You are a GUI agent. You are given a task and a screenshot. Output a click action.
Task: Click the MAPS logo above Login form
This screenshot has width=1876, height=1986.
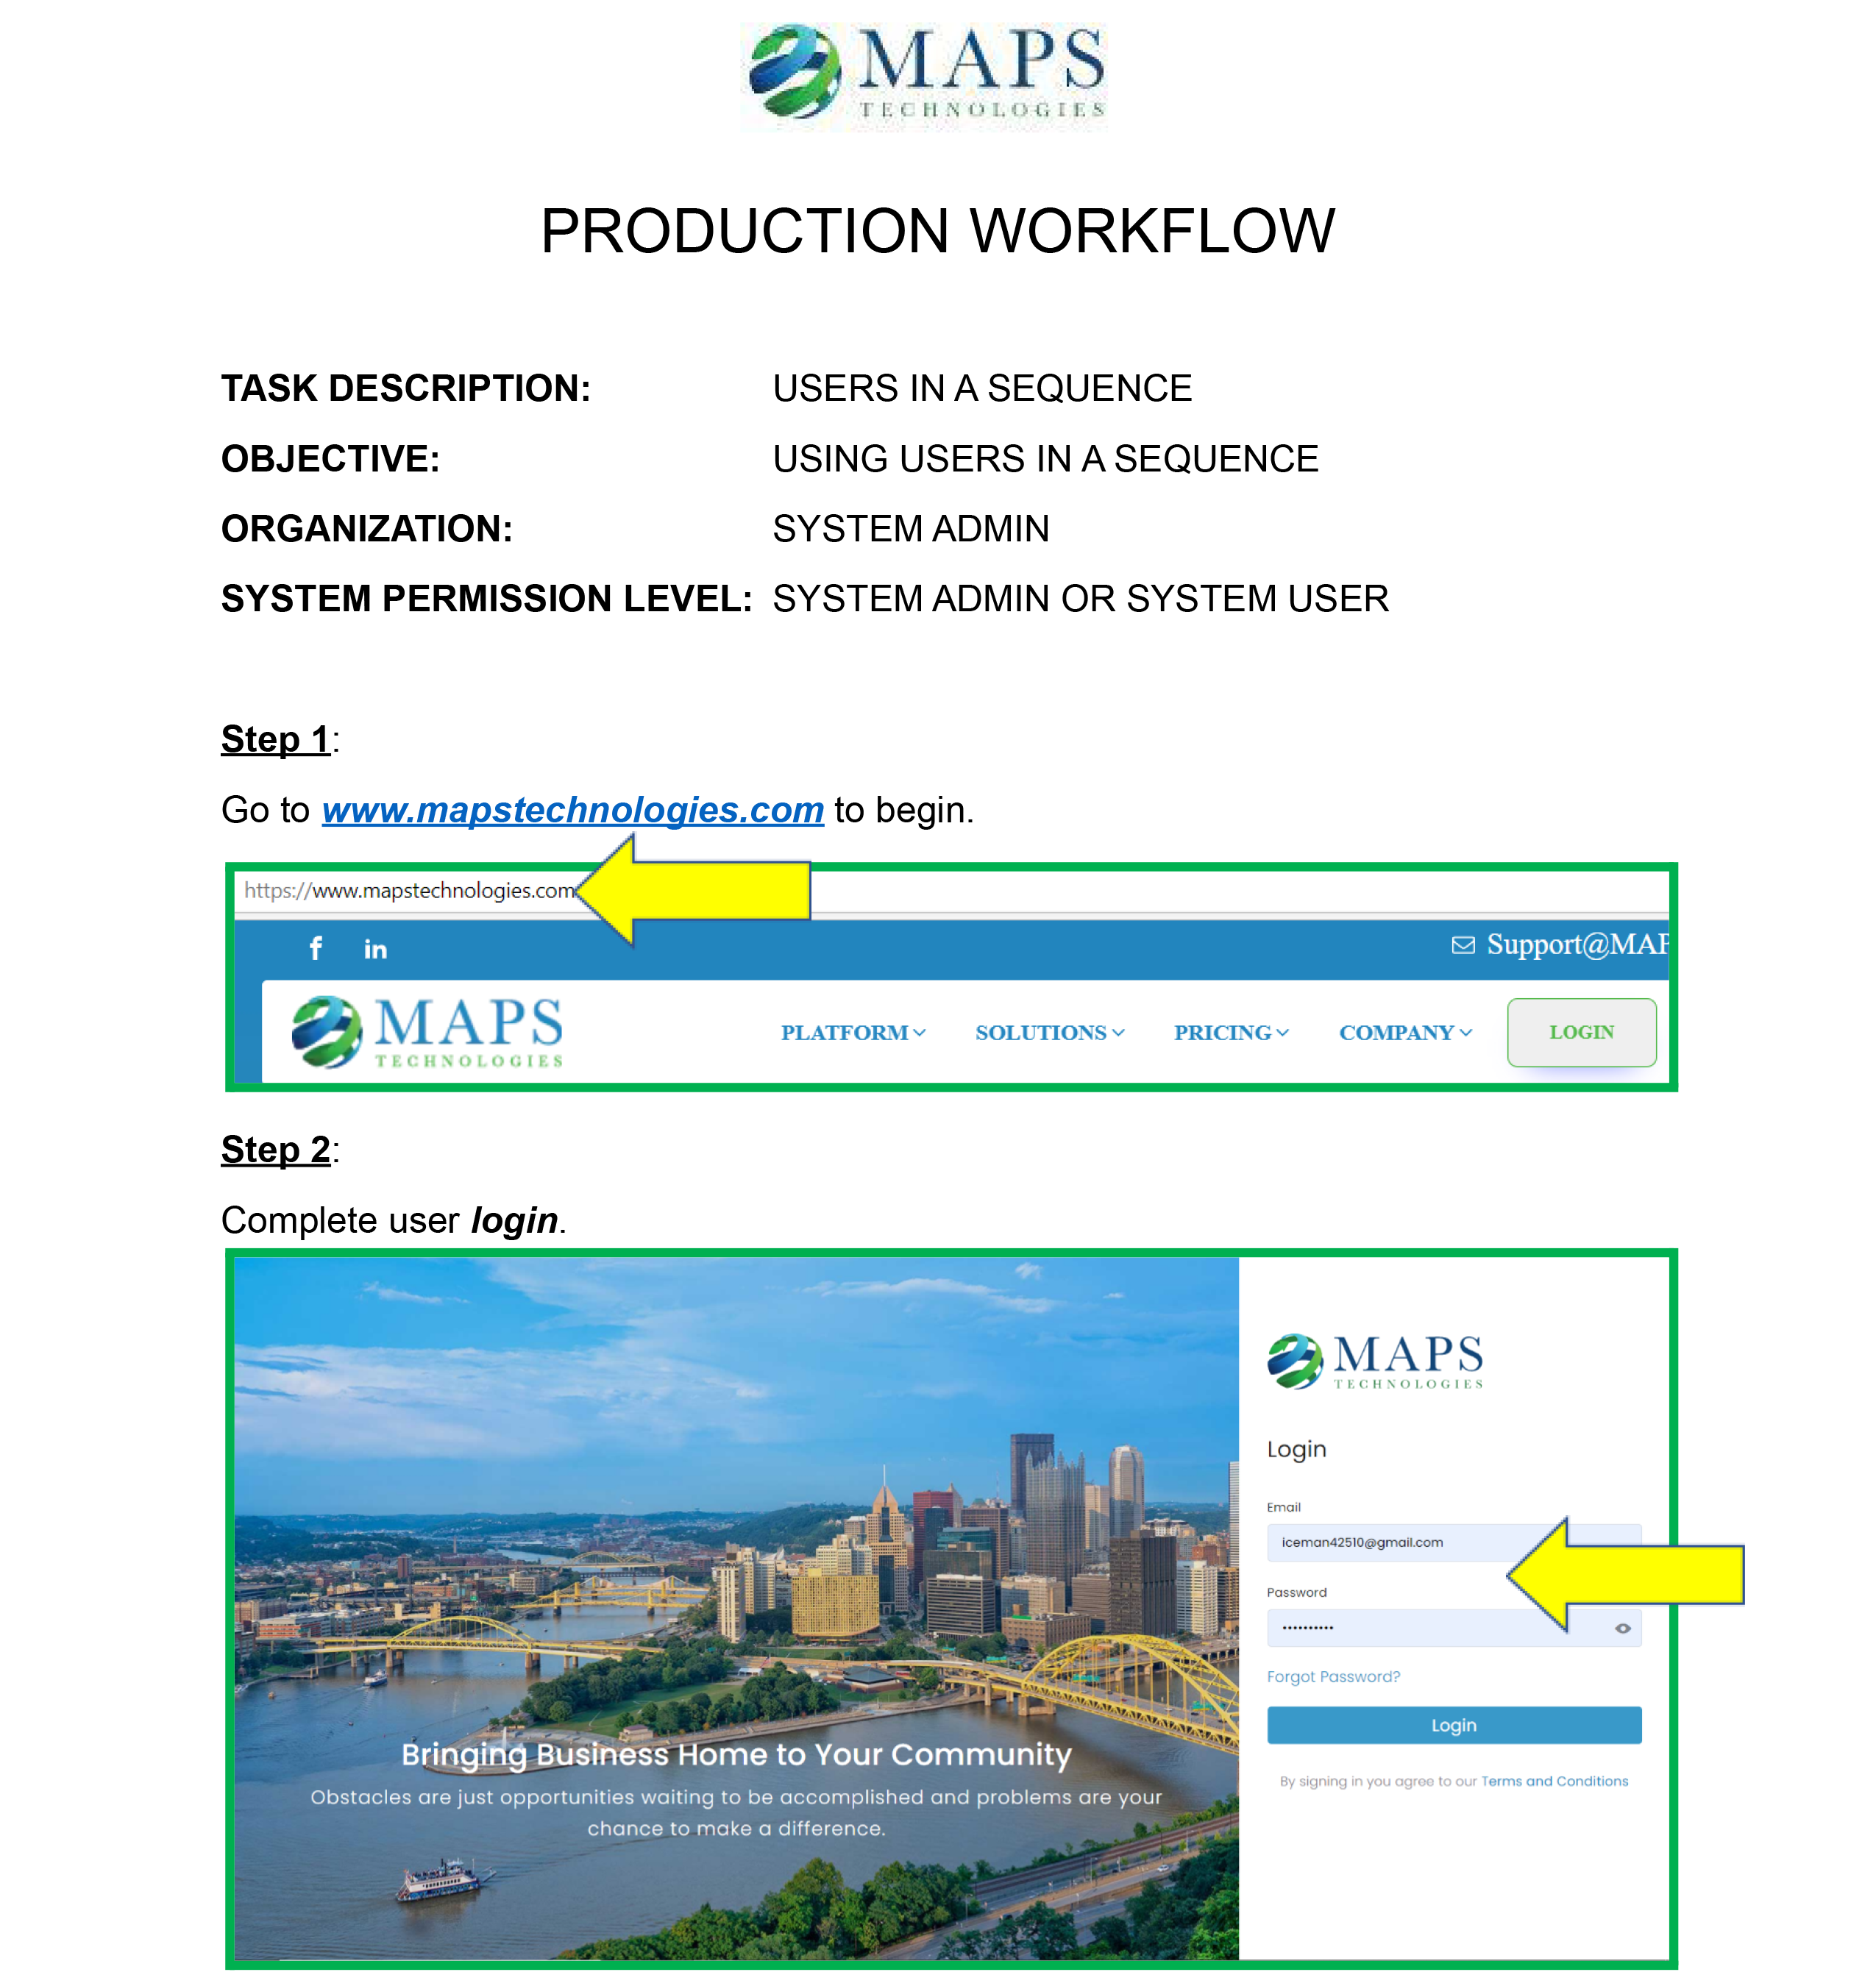1374,1361
